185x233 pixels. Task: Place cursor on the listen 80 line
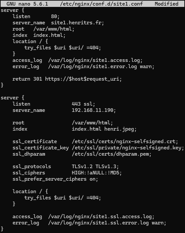36,16
